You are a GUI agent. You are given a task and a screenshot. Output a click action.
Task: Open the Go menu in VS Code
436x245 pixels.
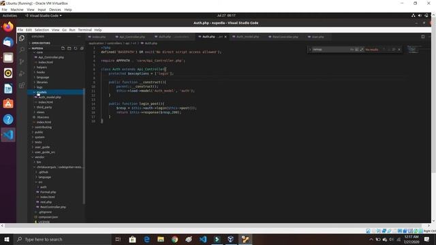64,30
